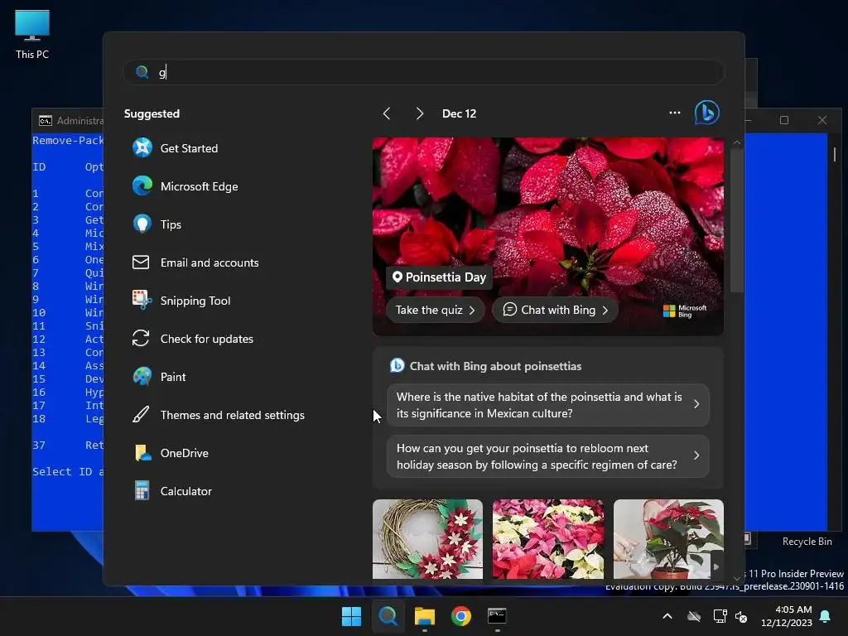Image resolution: width=848 pixels, height=636 pixels.
Task: Open the three-dots more options menu
Action: click(x=674, y=113)
